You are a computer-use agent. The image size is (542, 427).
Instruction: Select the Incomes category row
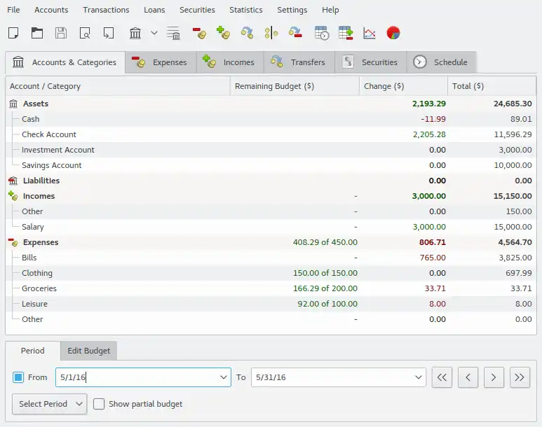click(271, 196)
